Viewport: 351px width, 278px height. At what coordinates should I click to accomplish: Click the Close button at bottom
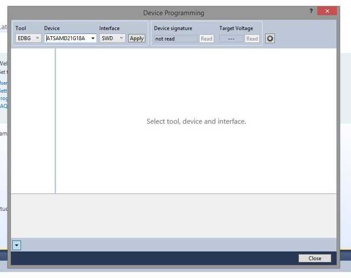(315, 259)
